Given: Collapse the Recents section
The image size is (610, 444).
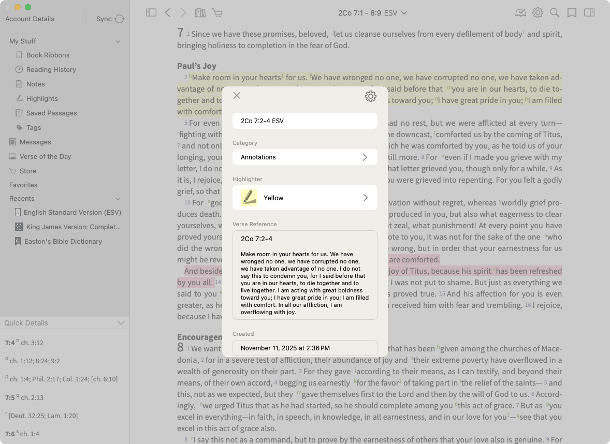Looking at the screenshot, I should coord(118,199).
